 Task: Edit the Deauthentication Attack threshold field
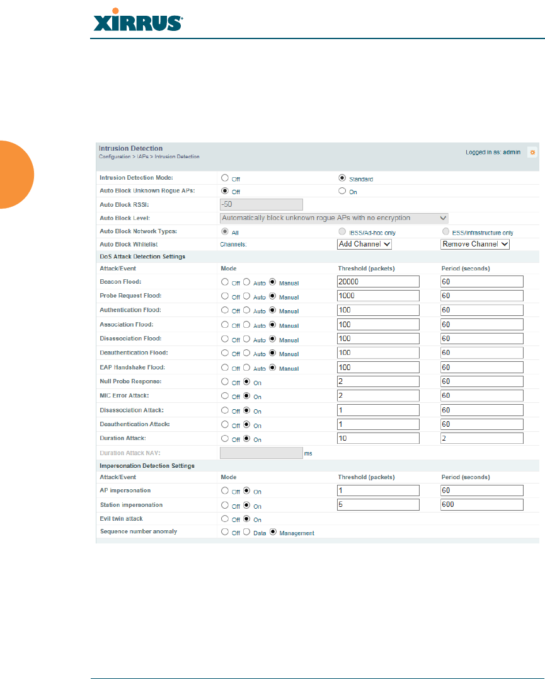pos(378,424)
